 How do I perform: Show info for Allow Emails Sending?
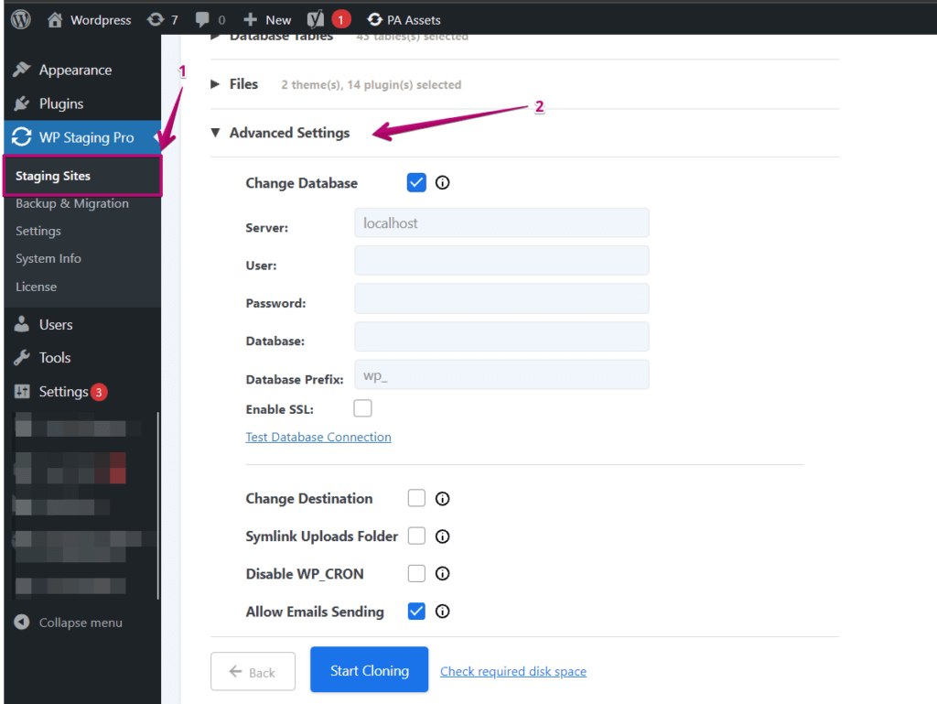(x=442, y=612)
